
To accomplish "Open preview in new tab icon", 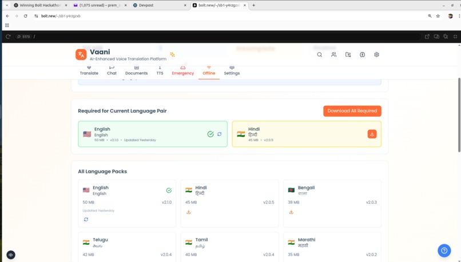I will [427, 37].
